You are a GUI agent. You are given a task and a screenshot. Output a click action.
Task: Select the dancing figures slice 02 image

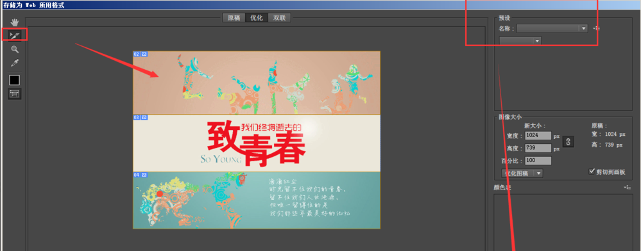pos(256,83)
